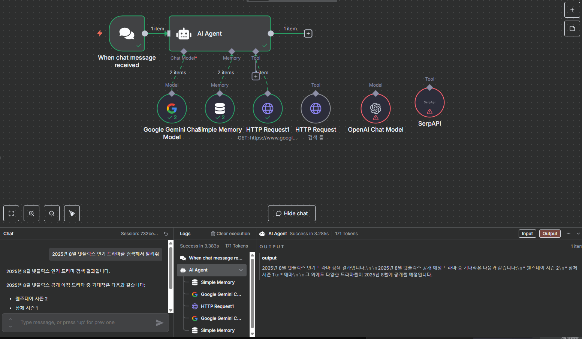Click the user chat message bubble
This screenshot has height=339, width=582.
pos(106,254)
